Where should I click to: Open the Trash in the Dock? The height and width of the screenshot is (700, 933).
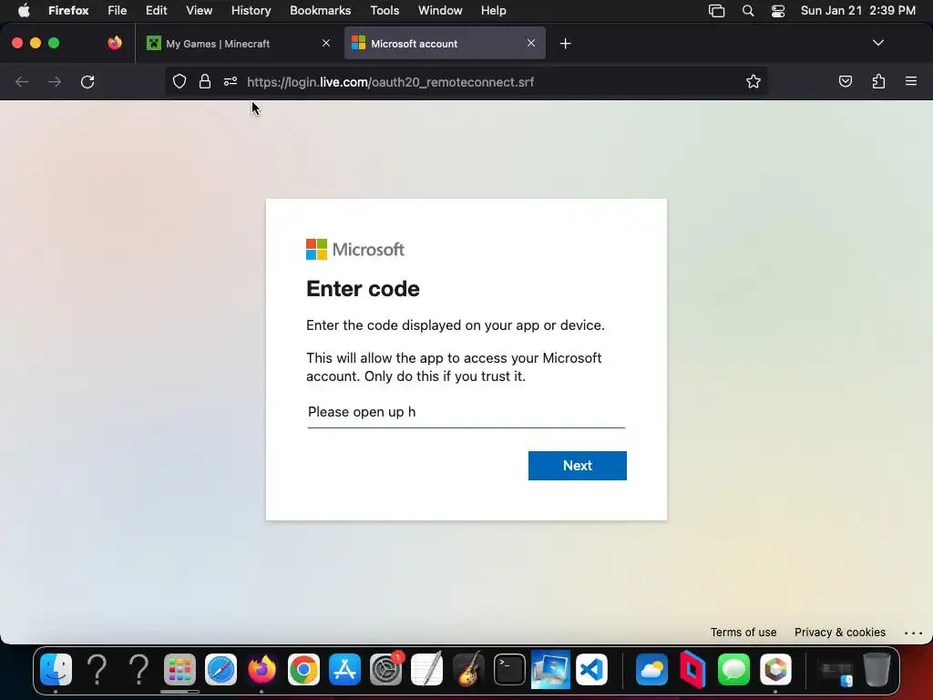877,670
